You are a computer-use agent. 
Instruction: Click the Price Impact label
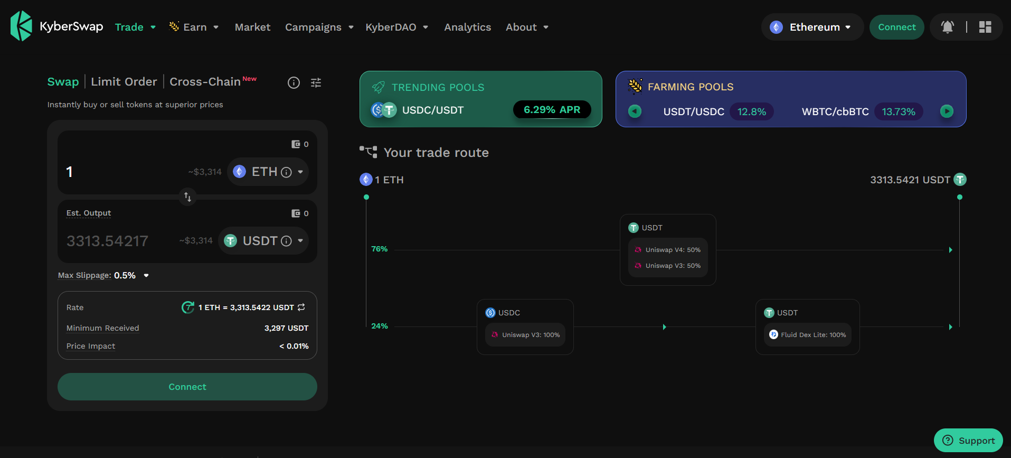(x=91, y=346)
